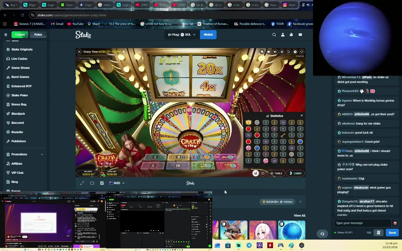Click the Type your message chat field

click(363, 223)
